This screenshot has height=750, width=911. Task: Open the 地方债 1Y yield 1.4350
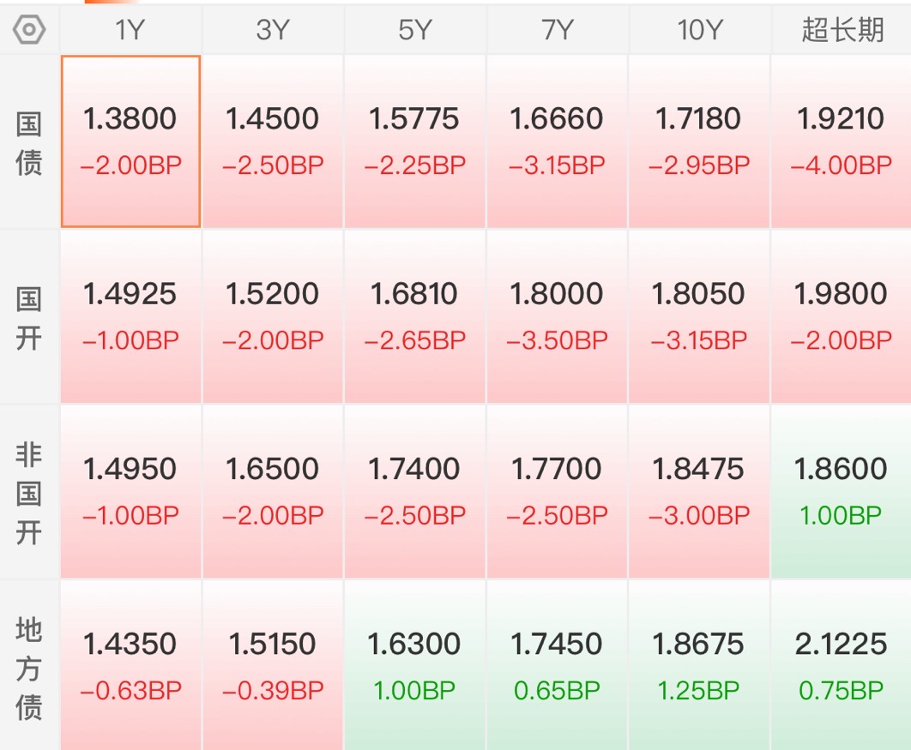point(130,666)
